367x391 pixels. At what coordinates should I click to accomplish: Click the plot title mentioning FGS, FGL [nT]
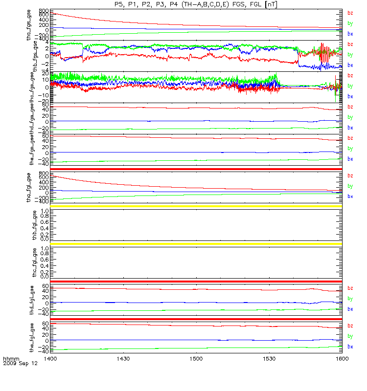[x=196, y=4]
